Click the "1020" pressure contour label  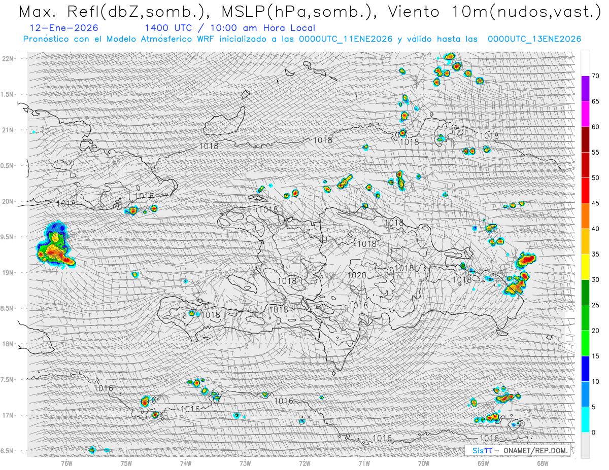coord(356,275)
